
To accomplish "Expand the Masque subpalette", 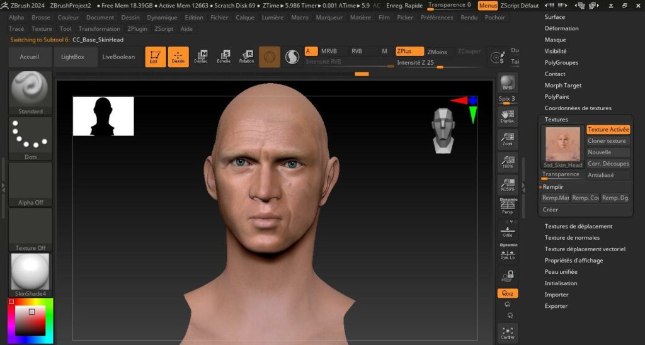I will pyautogui.click(x=555, y=40).
